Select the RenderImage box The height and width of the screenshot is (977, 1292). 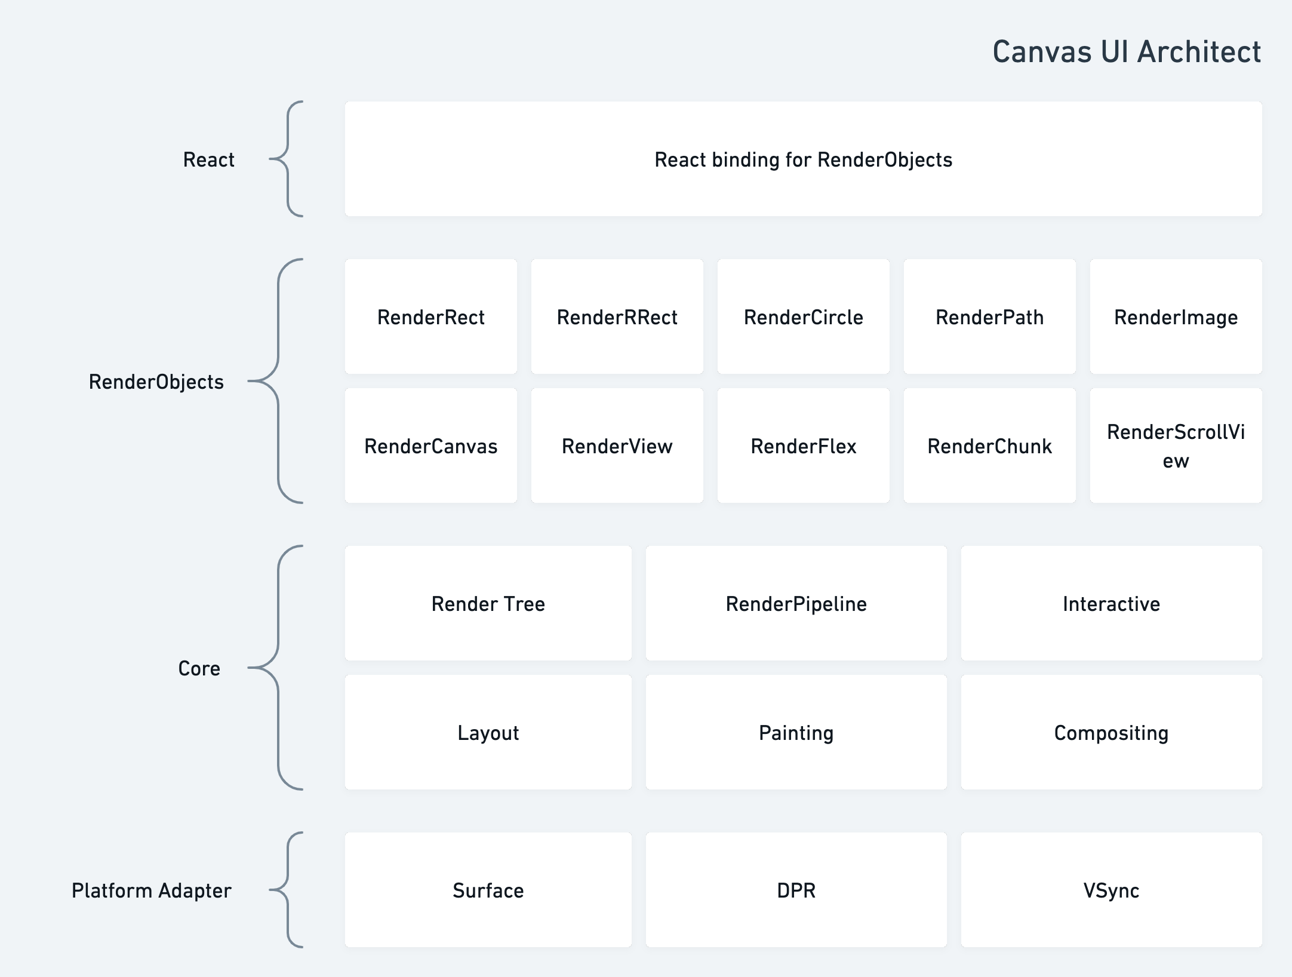click(1176, 317)
